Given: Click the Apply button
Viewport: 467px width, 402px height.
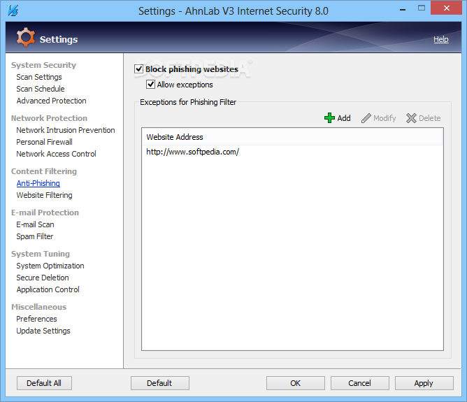Looking at the screenshot, I should [424, 383].
